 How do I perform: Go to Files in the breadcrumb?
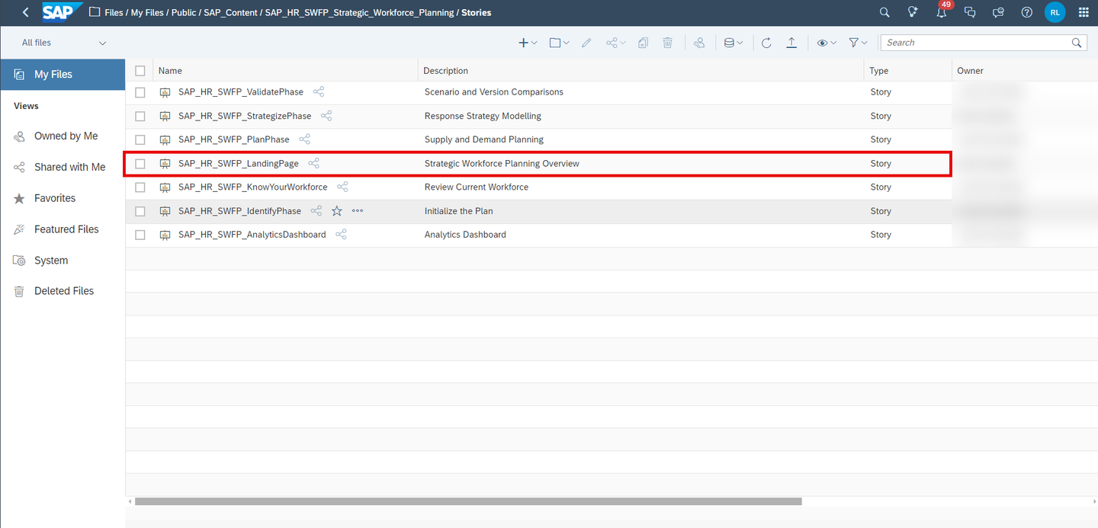[x=114, y=12]
